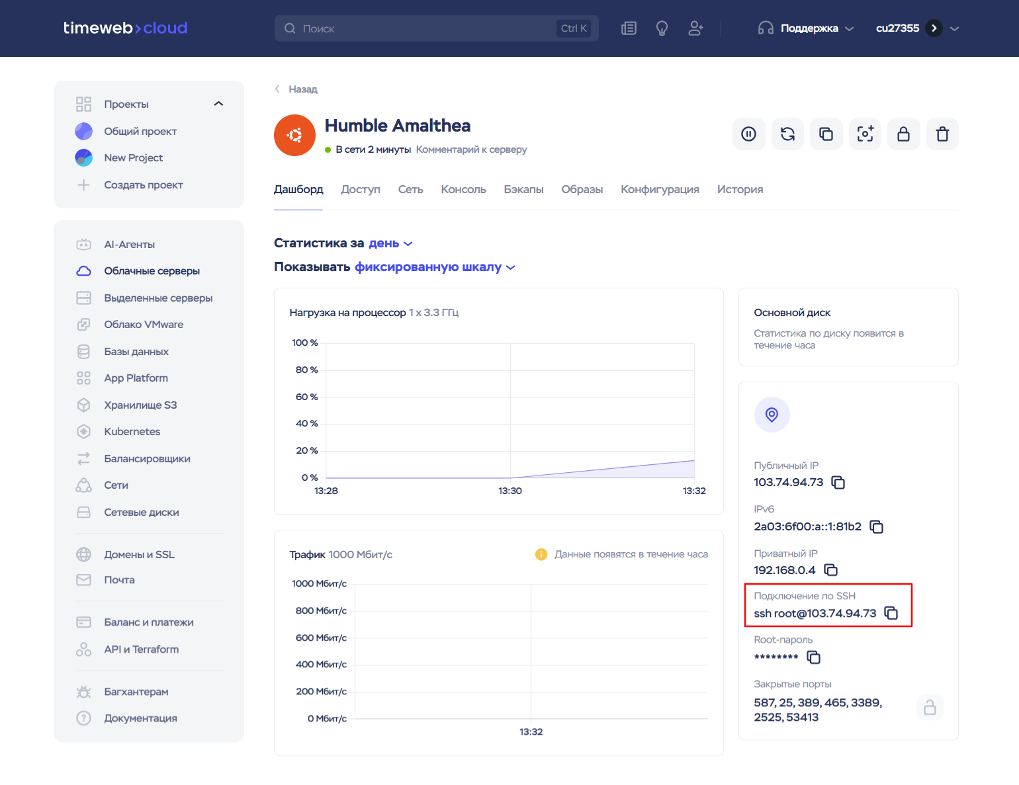This screenshot has width=1019, height=785.
Task: Open Kubernetes in the sidebar
Action: tap(132, 432)
